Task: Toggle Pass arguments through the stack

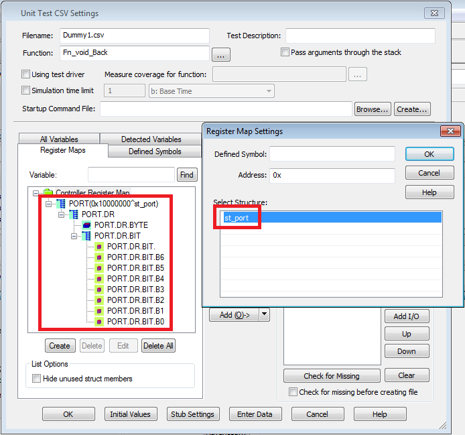Action: coord(285,52)
